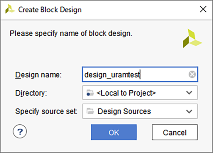Click the 'Please specify name of block design' text
The width and height of the screenshot is (213, 153).
[x=71, y=33]
